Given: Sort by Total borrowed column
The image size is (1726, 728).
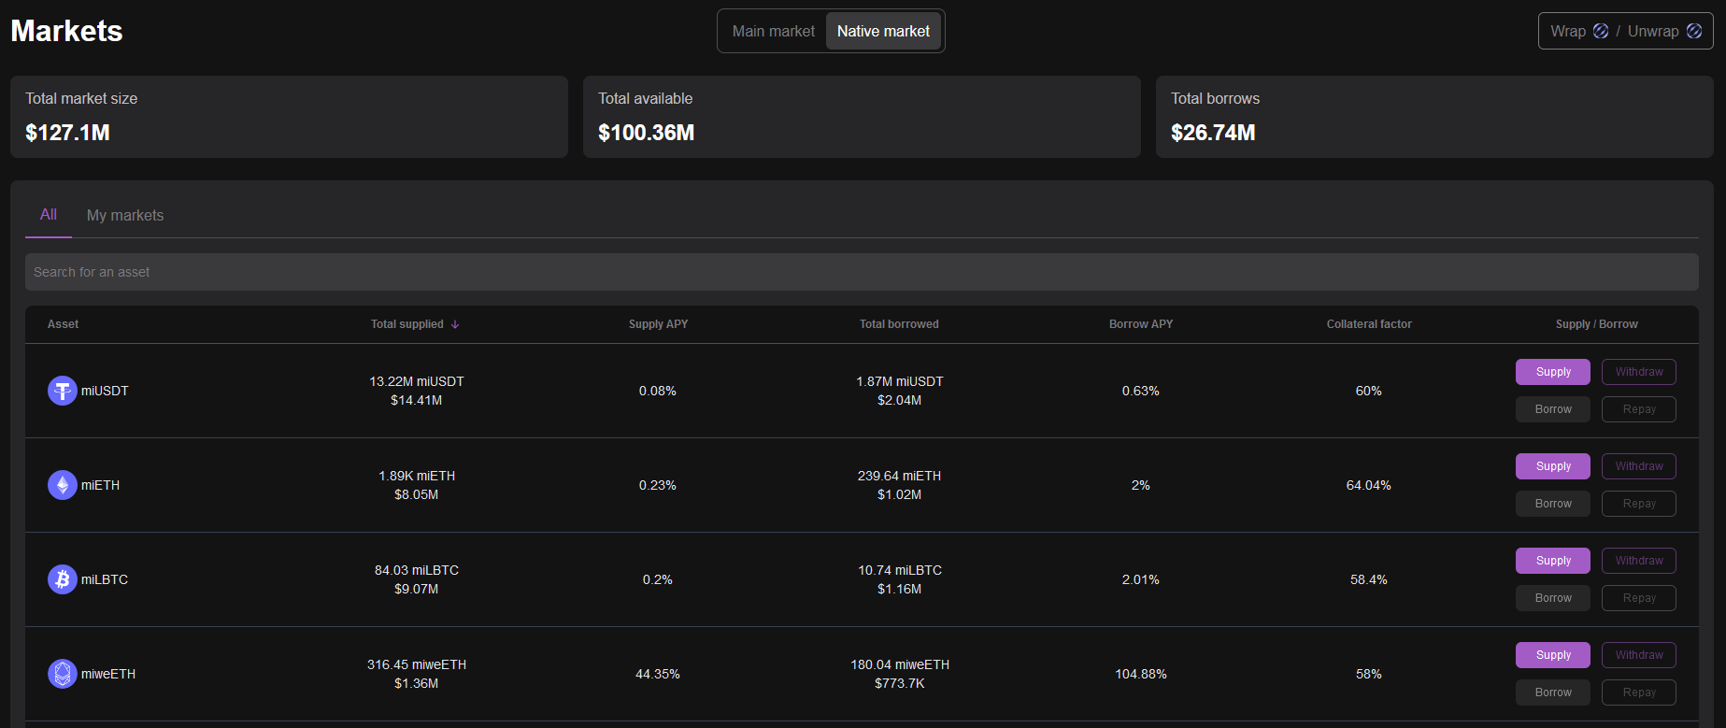Looking at the screenshot, I should [x=899, y=324].
